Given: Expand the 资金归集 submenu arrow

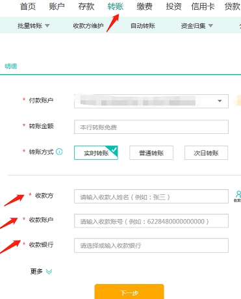Looking at the screenshot, I should tap(210, 26).
